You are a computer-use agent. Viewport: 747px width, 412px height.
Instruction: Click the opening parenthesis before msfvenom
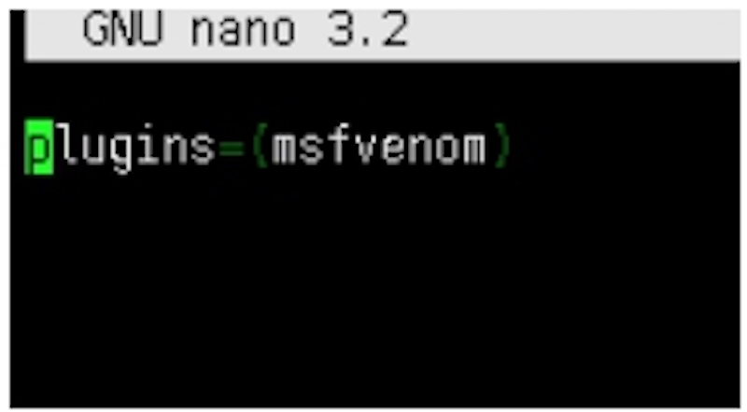(260, 146)
